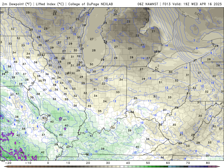Click the 80 label on the color scale

coord(208,163)
